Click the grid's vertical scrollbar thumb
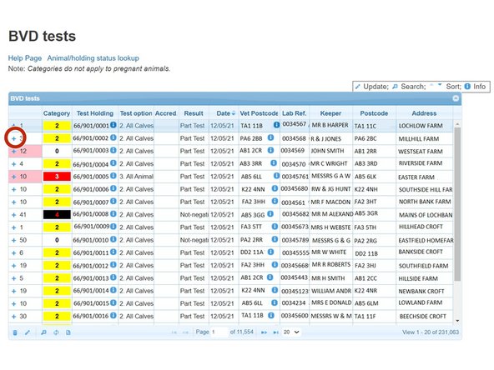The height and width of the screenshot is (370, 494). point(457,204)
